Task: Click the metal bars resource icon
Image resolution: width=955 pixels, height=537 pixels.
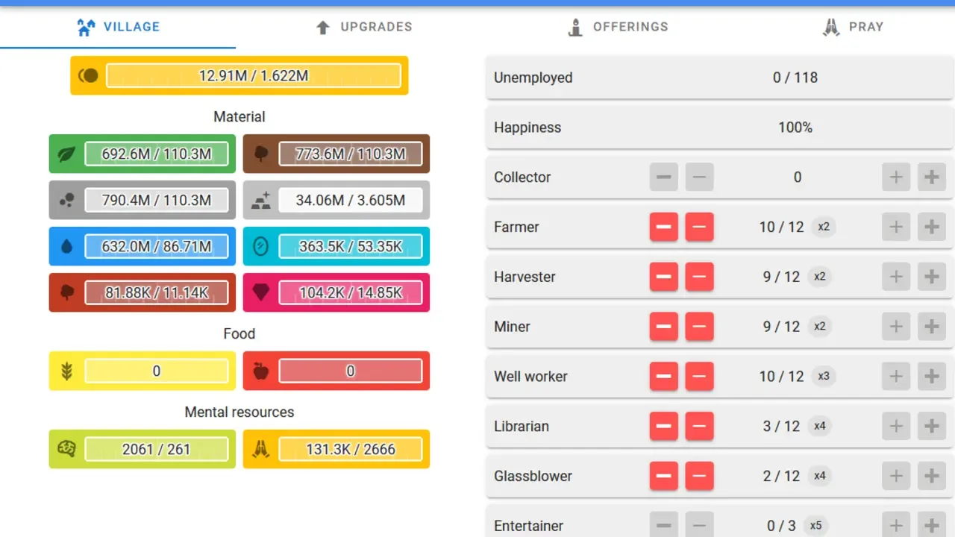Action: pyautogui.click(x=260, y=201)
